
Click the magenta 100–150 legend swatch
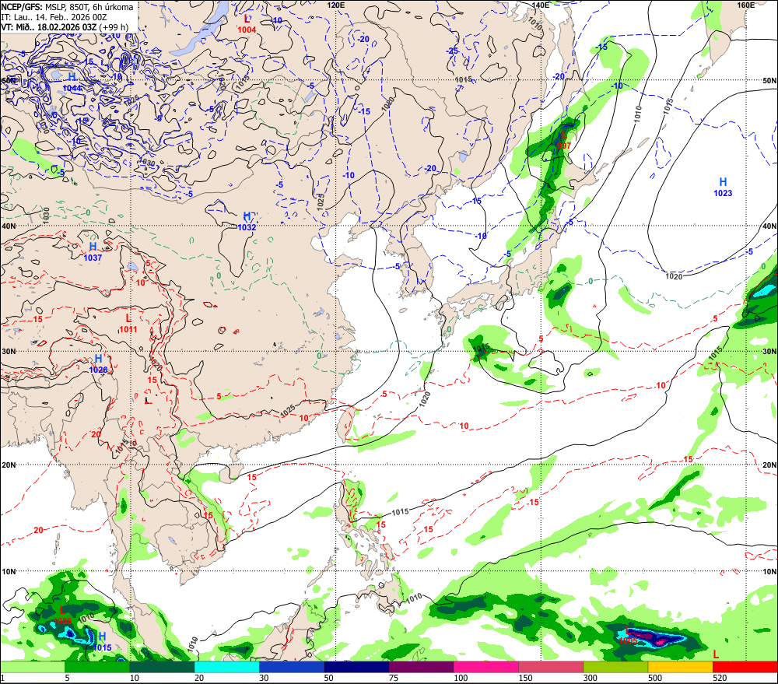tap(485, 667)
